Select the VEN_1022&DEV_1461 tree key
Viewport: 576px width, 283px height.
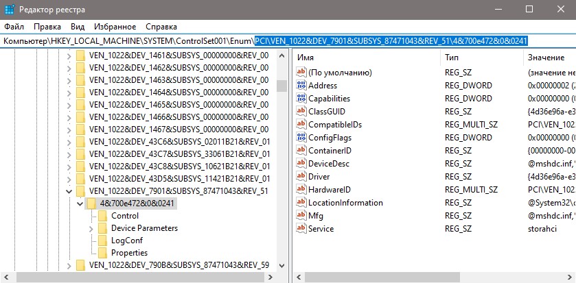point(178,56)
